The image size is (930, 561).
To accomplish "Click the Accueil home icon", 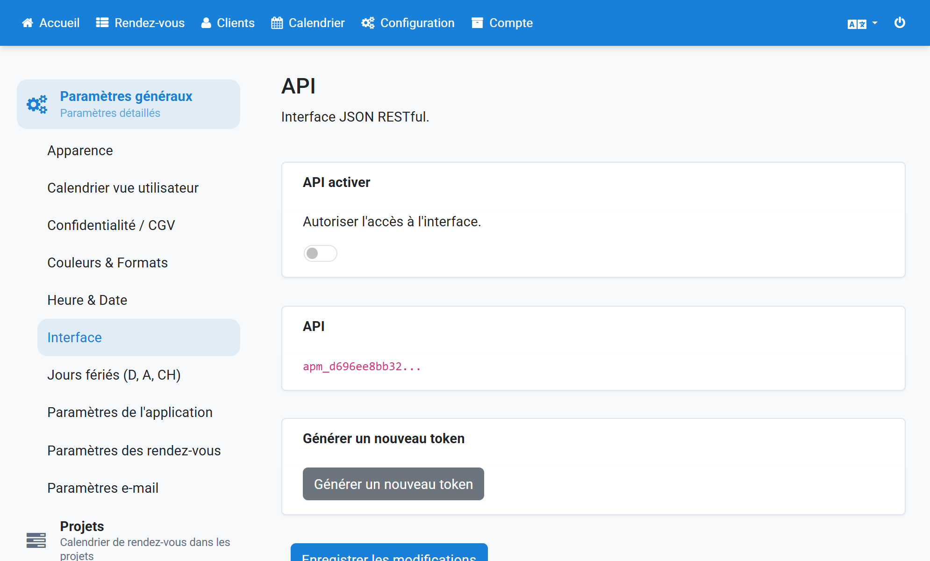I will click(28, 23).
